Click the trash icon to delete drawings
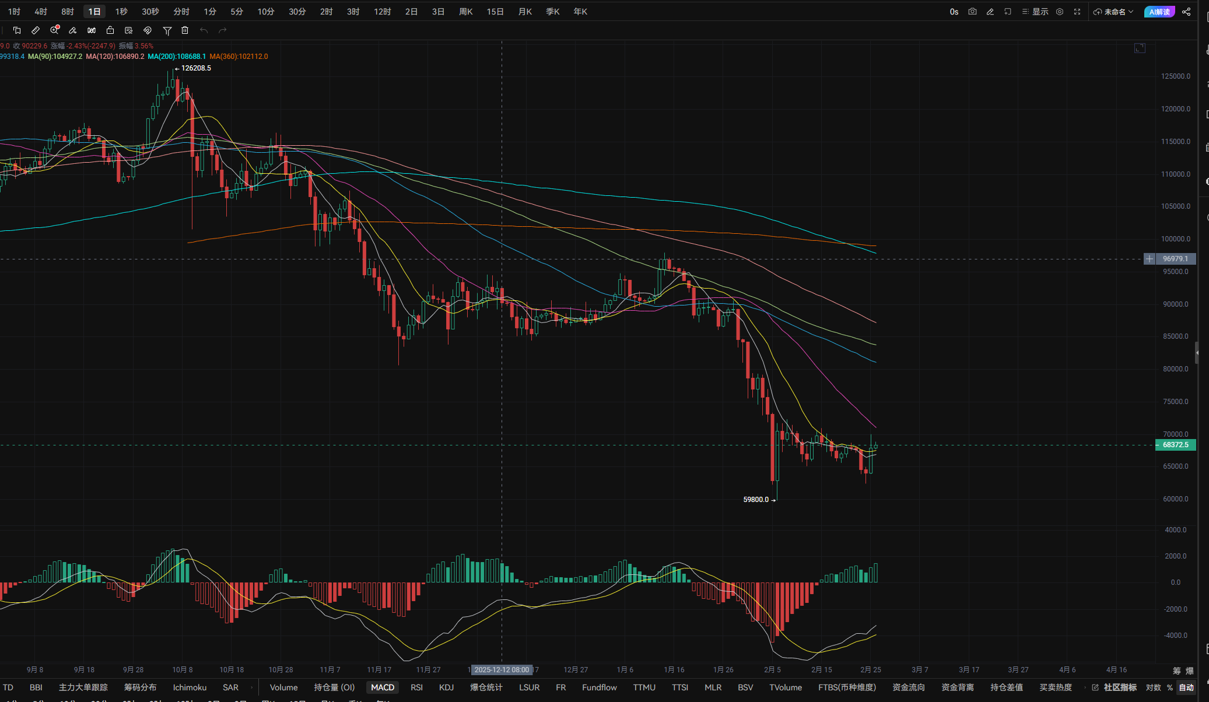Viewport: 1209px width, 702px height. coord(185,30)
